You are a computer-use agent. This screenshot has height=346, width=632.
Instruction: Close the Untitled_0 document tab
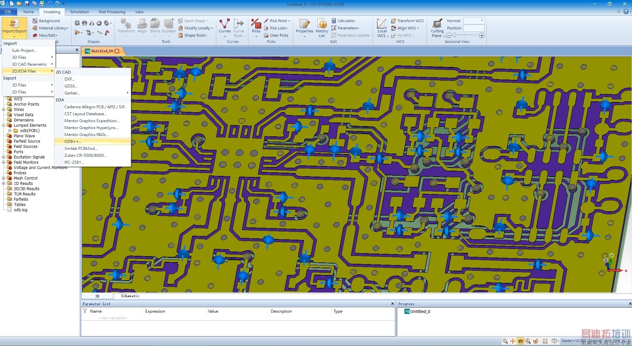[117, 51]
